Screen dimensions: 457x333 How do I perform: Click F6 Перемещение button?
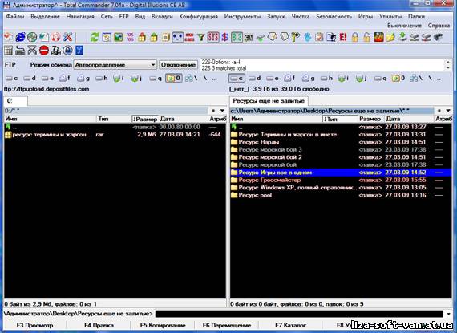(x=226, y=325)
